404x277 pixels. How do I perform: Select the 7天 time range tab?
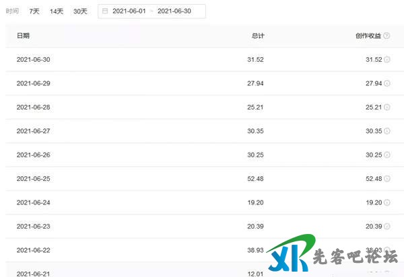tap(34, 11)
